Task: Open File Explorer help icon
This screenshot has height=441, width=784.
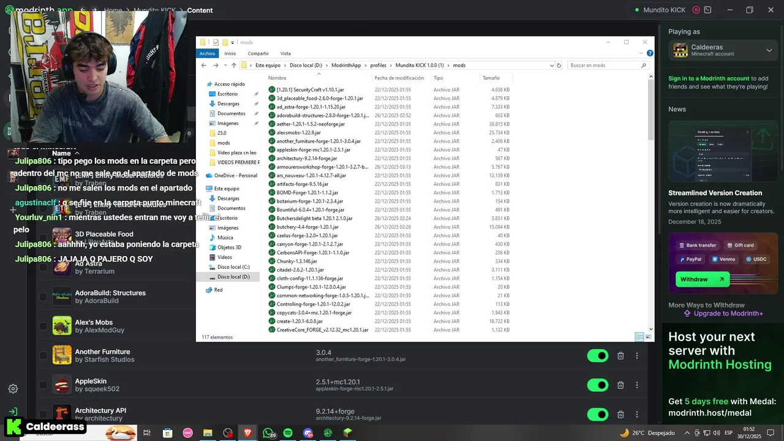Action: [650, 53]
